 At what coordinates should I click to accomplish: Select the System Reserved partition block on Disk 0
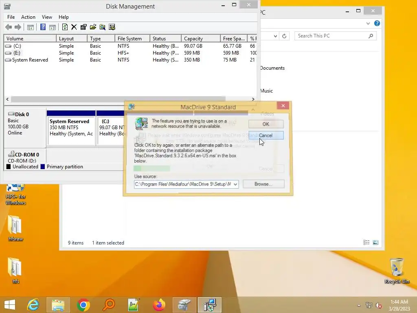pos(71,128)
